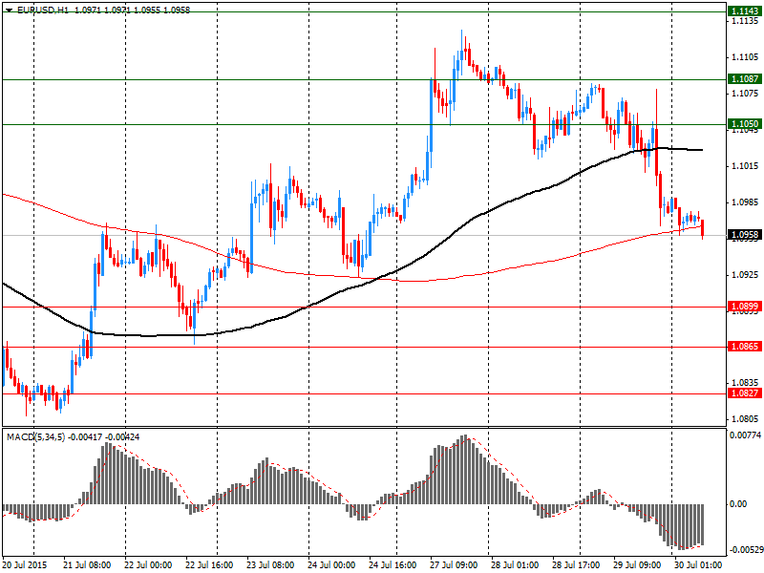Click the 21 Jul 08:00 time label
The width and height of the screenshot is (764, 573).
tap(88, 565)
